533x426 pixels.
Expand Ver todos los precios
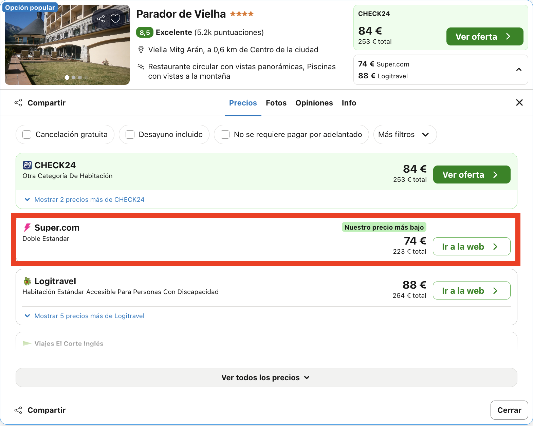(x=266, y=377)
